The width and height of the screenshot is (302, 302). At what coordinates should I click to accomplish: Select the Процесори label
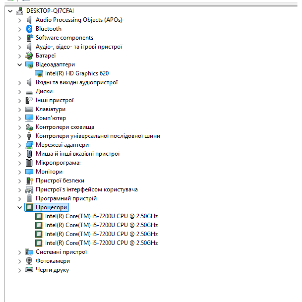click(51, 207)
